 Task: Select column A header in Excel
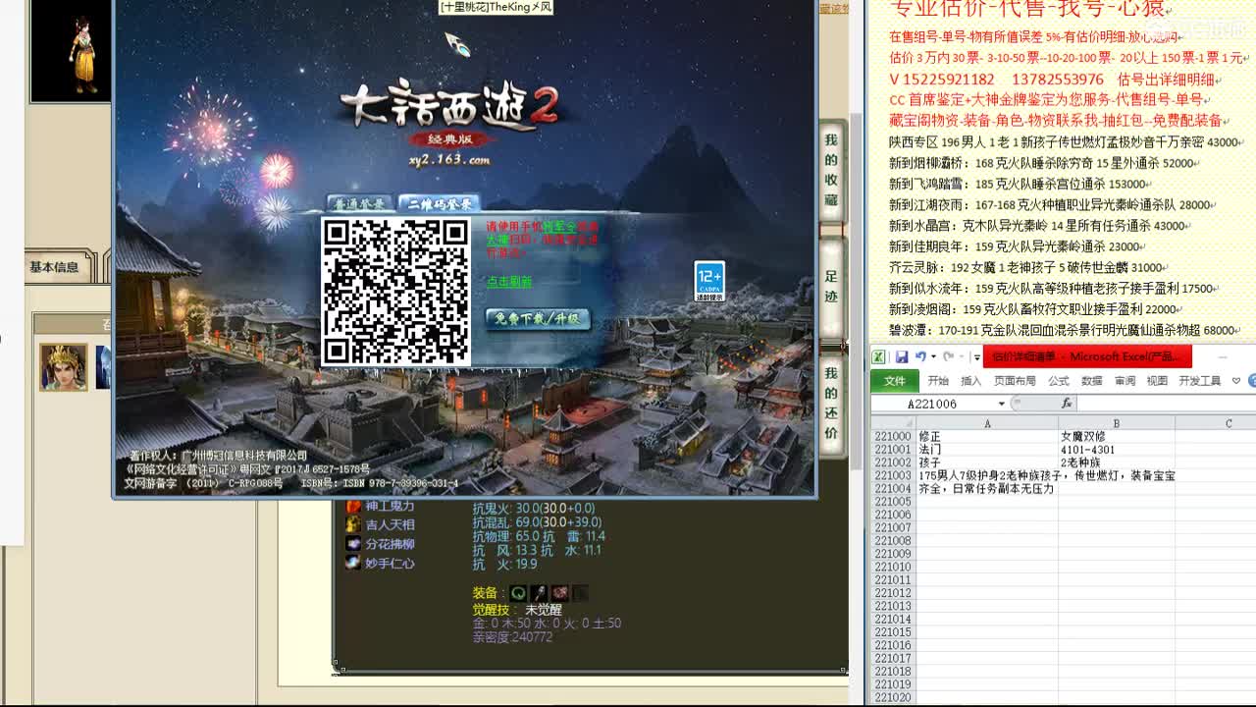pyautogui.click(x=987, y=423)
